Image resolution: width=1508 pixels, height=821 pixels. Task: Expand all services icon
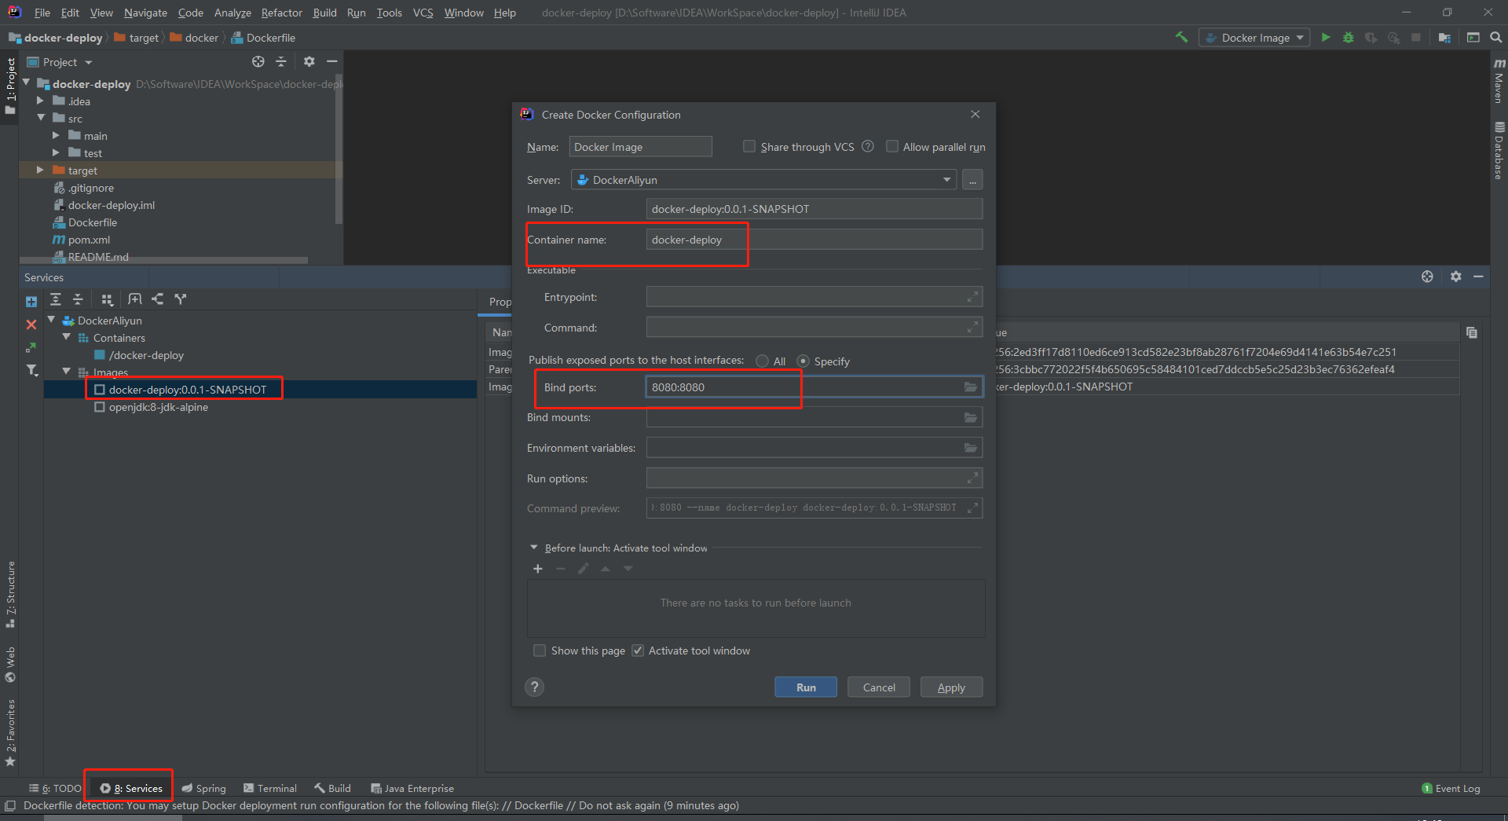point(55,299)
